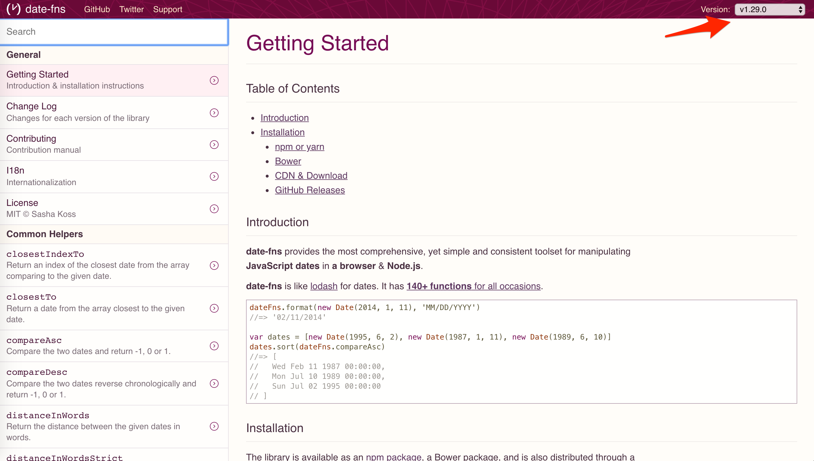
Task: Open the Twitter navigation link
Action: tap(131, 9)
